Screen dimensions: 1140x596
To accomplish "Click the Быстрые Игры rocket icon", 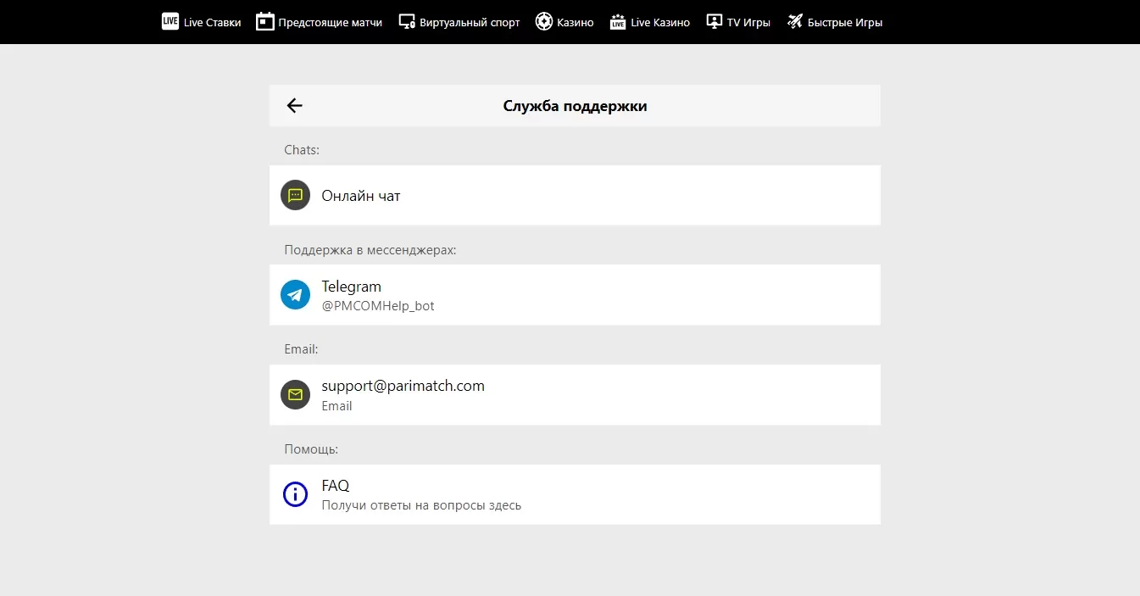I will pyautogui.click(x=794, y=22).
